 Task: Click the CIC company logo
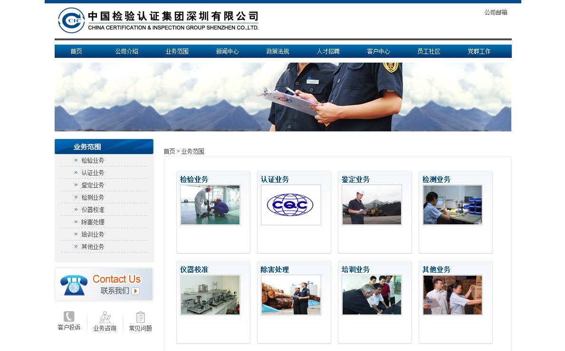(71, 20)
